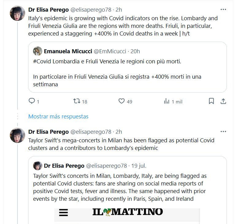View analytics for the first tweet
The height and width of the screenshot is (224, 236).
click(167, 101)
